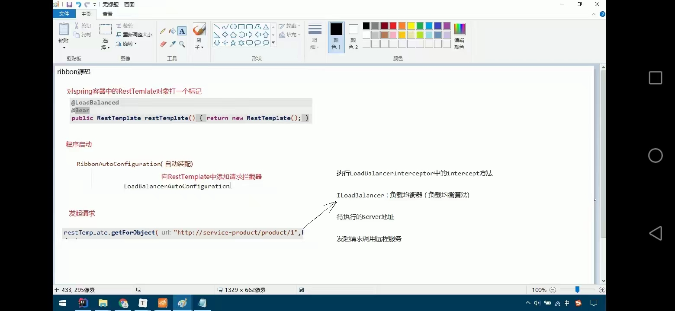Choose the yellow color swatch
Viewport: 675px width, 311px height.
(x=411, y=26)
